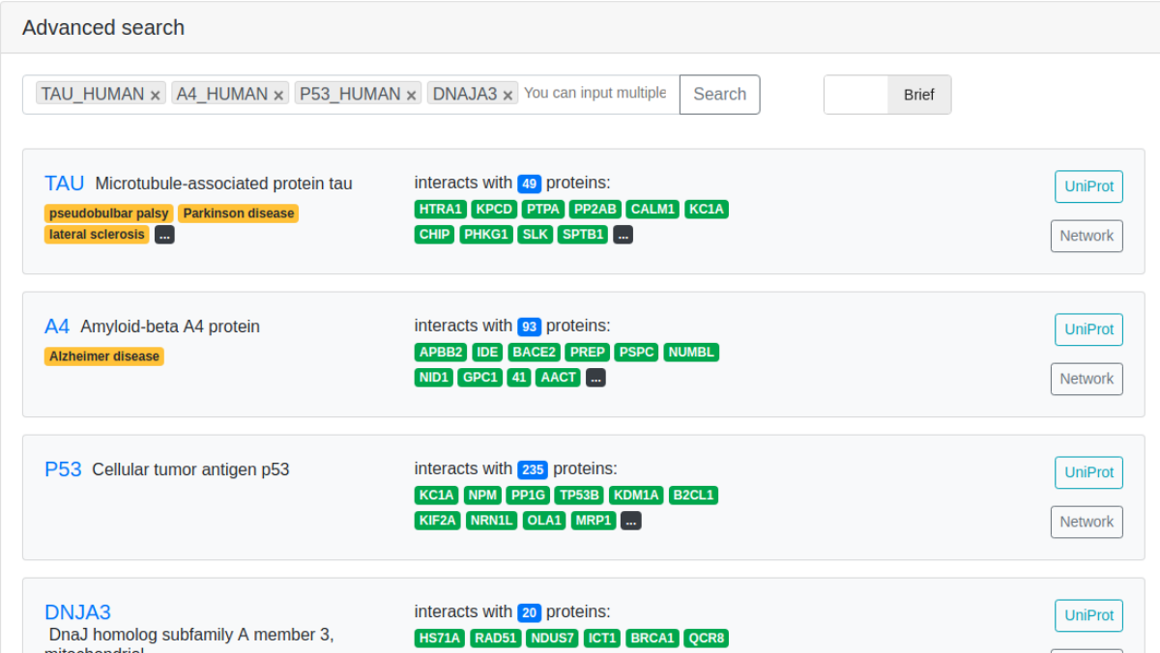
Task: Click the Search button
Action: (719, 95)
